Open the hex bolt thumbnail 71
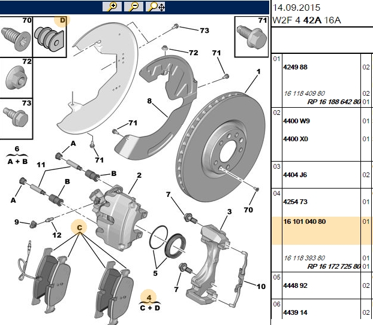The image size is (373, 325). point(251,37)
